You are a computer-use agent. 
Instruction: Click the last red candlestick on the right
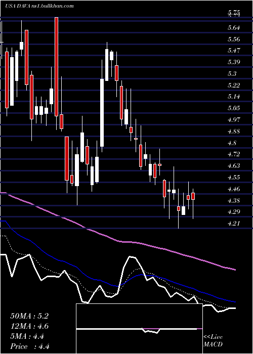(x=193, y=196)
